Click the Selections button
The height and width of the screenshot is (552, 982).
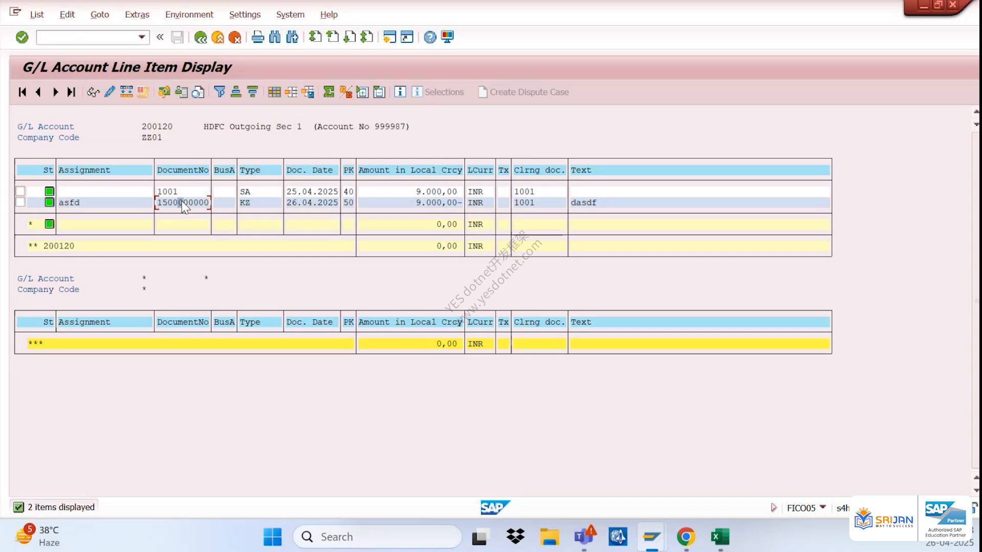click(438, 92)
